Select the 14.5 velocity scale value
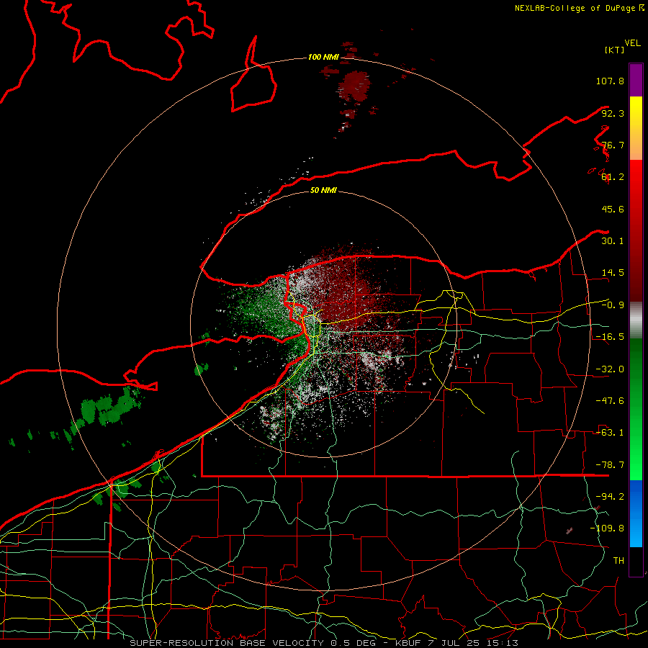 pyautogui.click(x=613, y=273)
